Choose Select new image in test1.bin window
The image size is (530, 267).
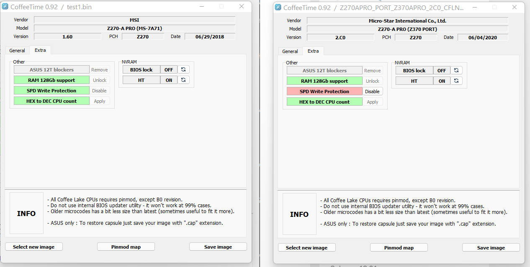34,247
